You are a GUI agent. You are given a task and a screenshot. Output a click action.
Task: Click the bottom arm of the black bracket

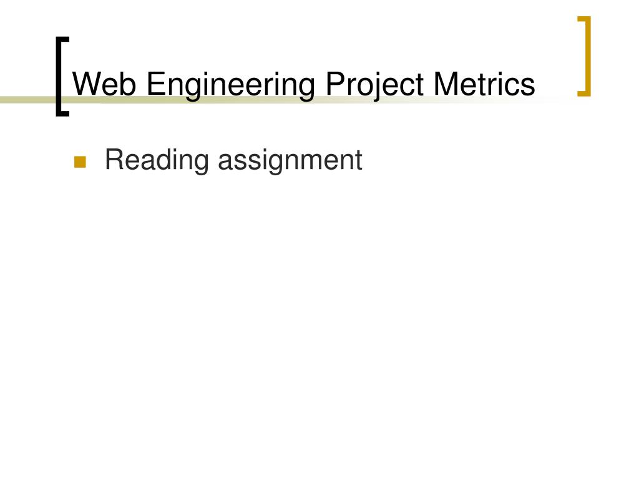point(62,114)
